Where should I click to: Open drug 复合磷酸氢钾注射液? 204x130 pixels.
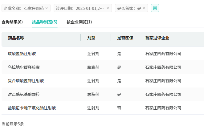pyautogui.click(x=26, y=81)
